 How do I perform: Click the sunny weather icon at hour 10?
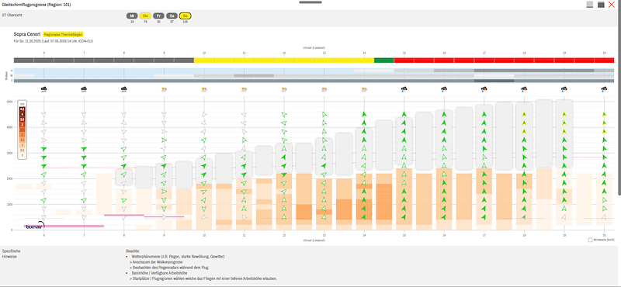tap(204, 89)
